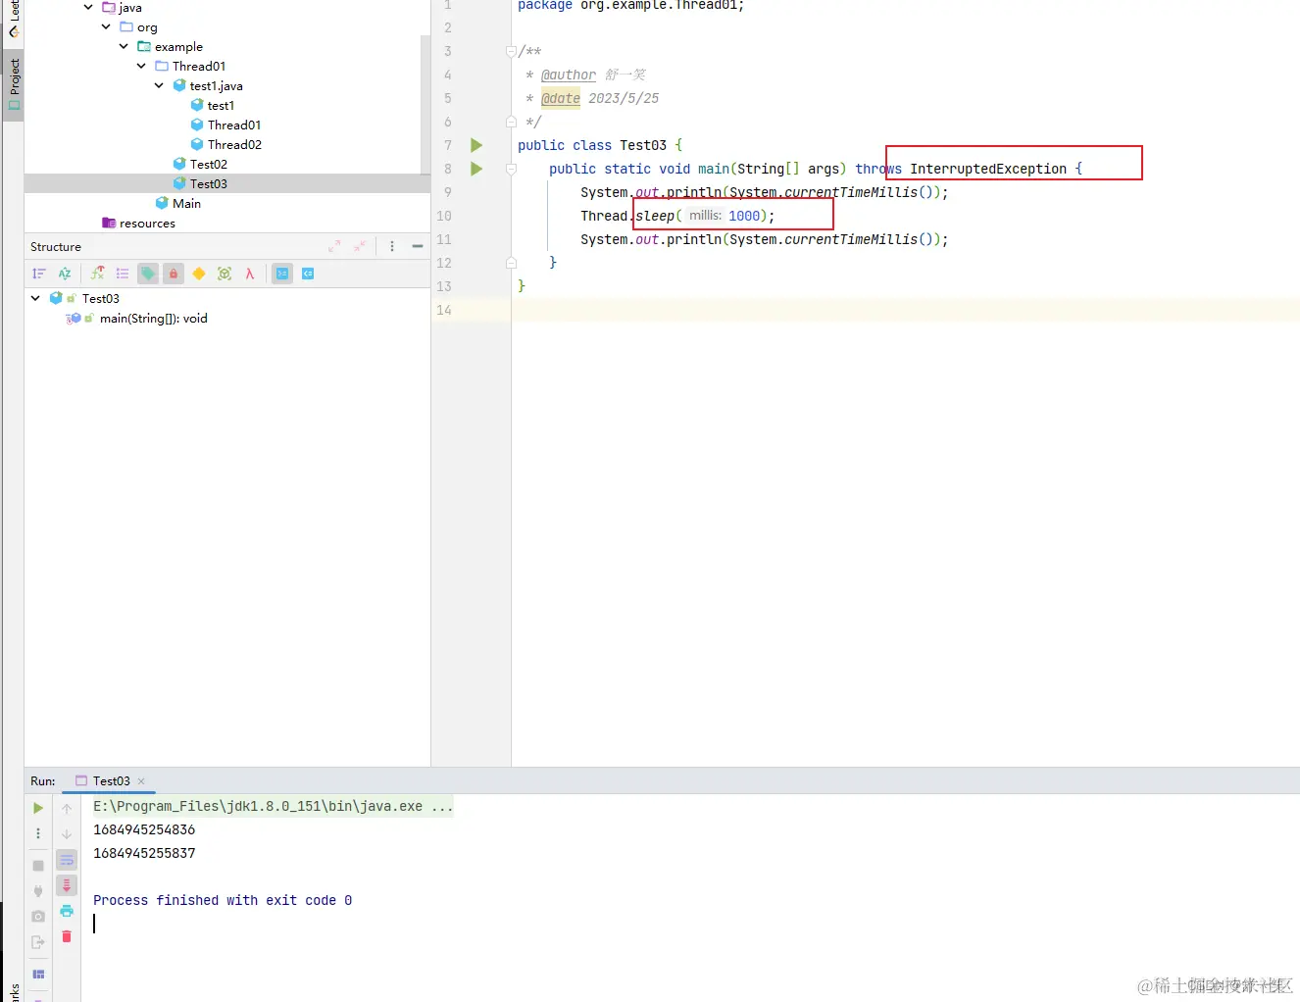Select Thread02 class in project tree
The height and width of the screenshot is (1002, 1300).
point(234,144)
